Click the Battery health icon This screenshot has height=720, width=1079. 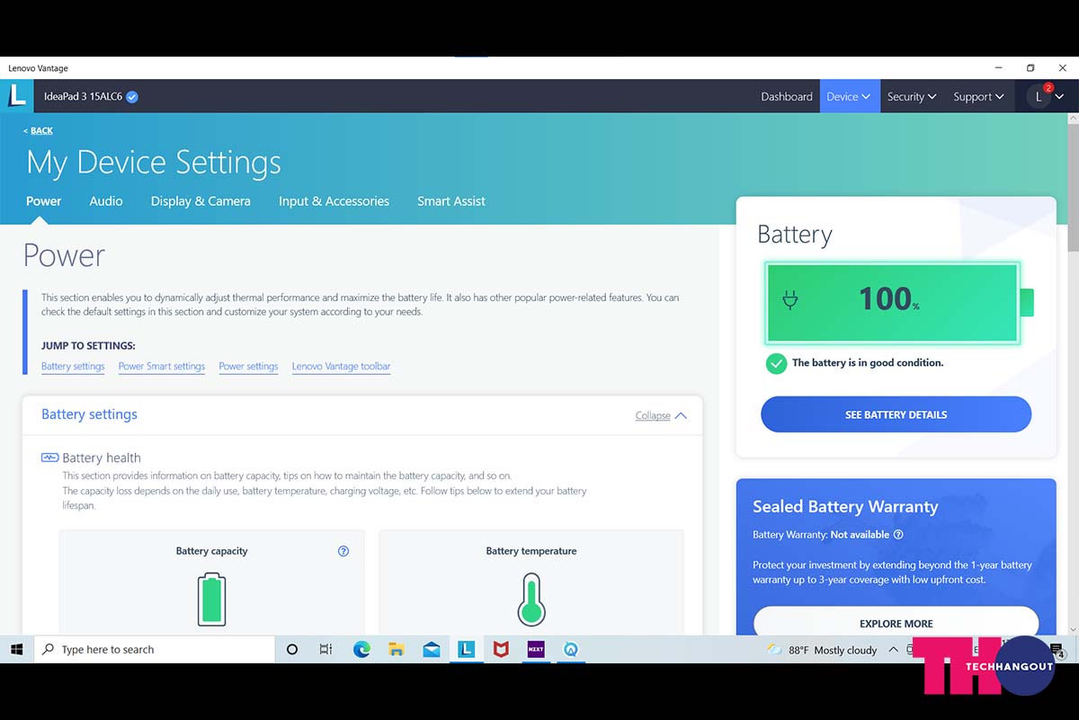49,458
